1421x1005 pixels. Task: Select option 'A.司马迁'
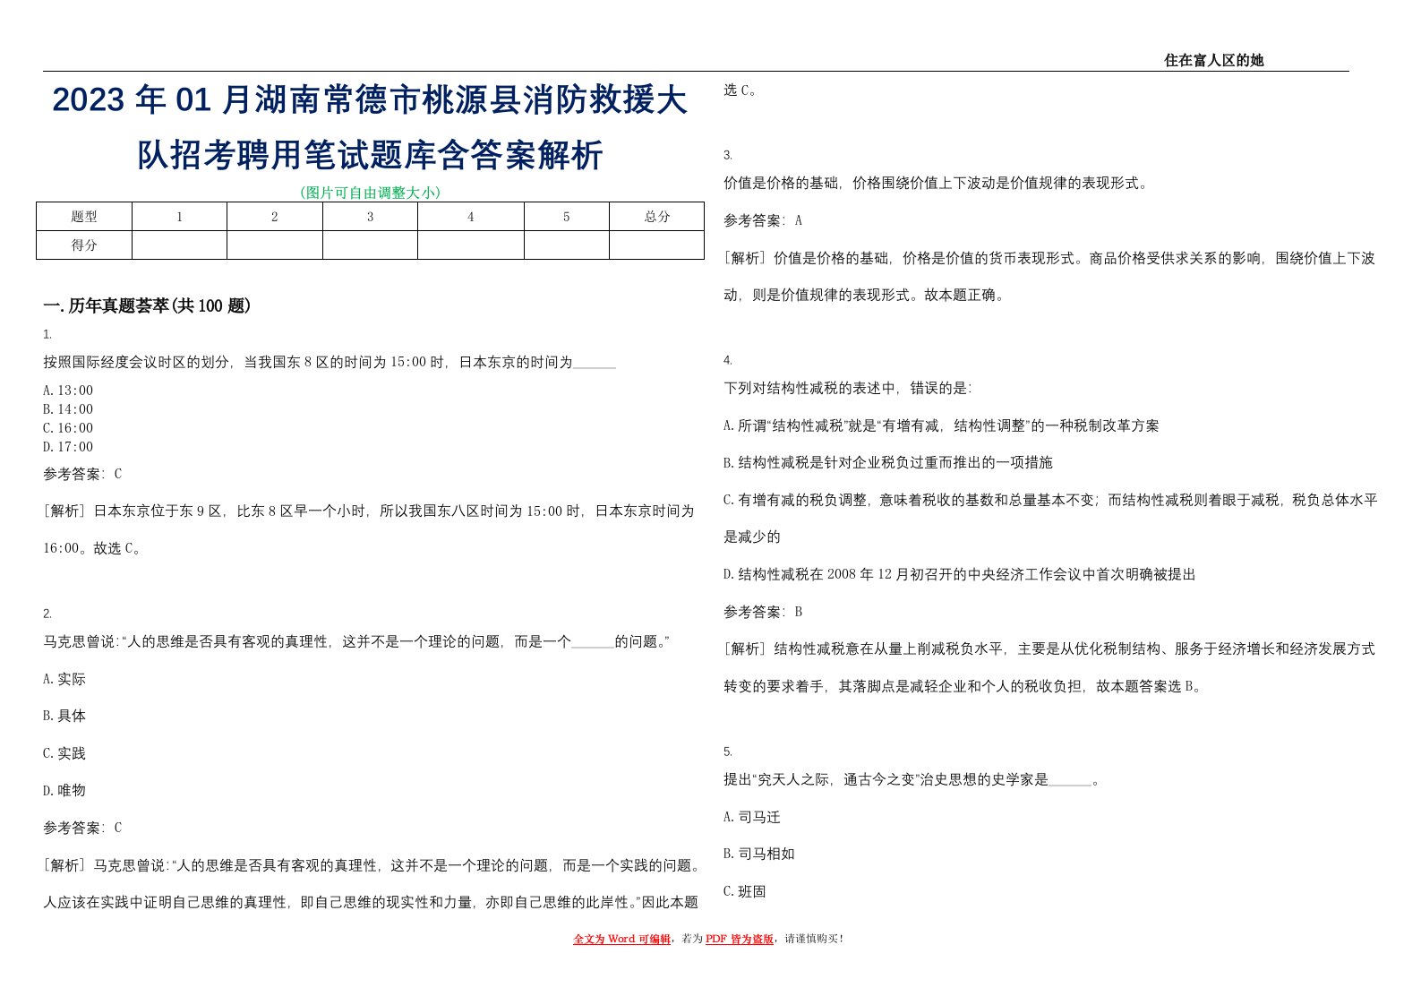(752, 817)
